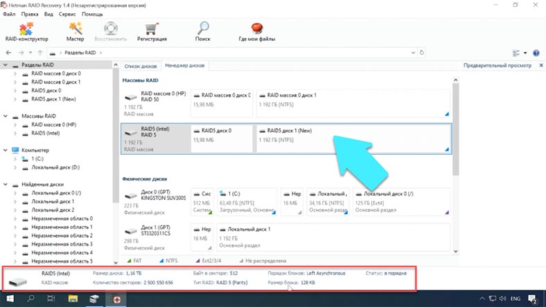Close the Предварительный просмотр panel
The width and height of the screenshot is (546, 307).
541,65
